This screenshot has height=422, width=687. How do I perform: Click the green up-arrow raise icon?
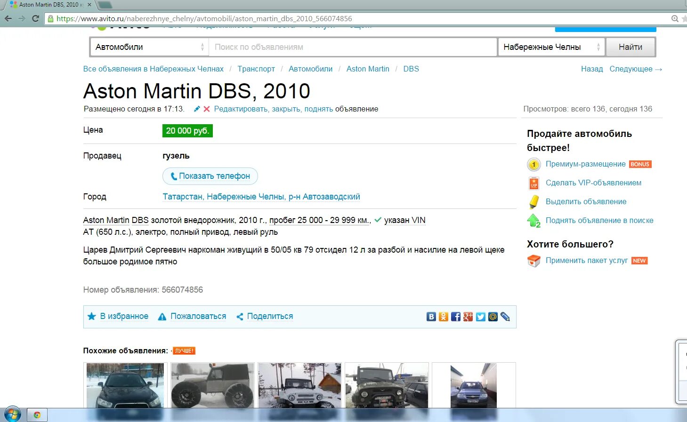533,221
